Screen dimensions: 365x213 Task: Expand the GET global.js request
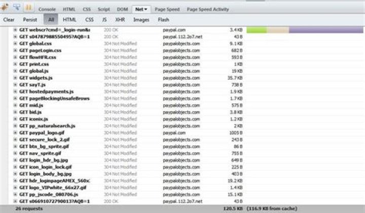pyautogui.click(x=15, y=71)
